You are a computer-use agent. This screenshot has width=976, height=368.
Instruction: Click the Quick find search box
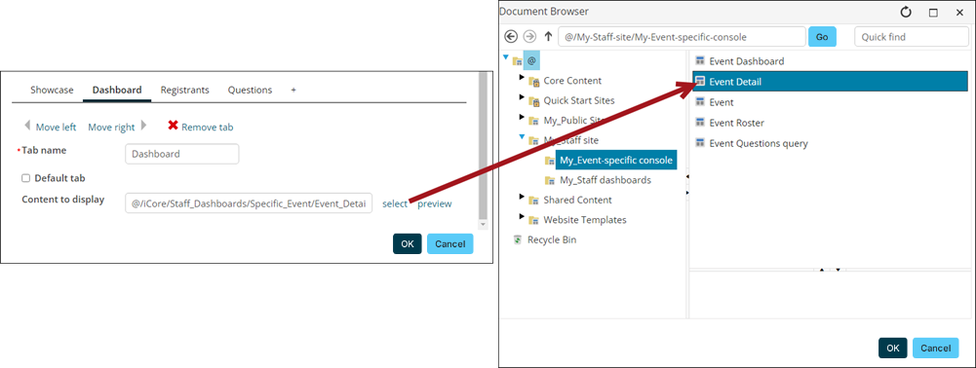(912, 37)
